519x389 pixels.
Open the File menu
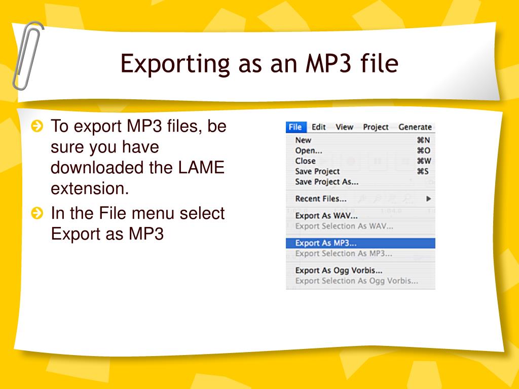[296, 127]
